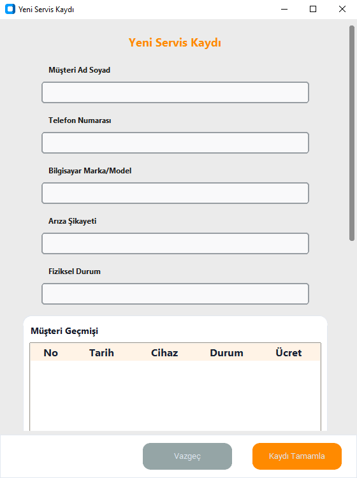Activate the Fiziksel Durum input box
The width and height of the screenshot is (357, 478).
pyautogui.click(x=175, y=294)
